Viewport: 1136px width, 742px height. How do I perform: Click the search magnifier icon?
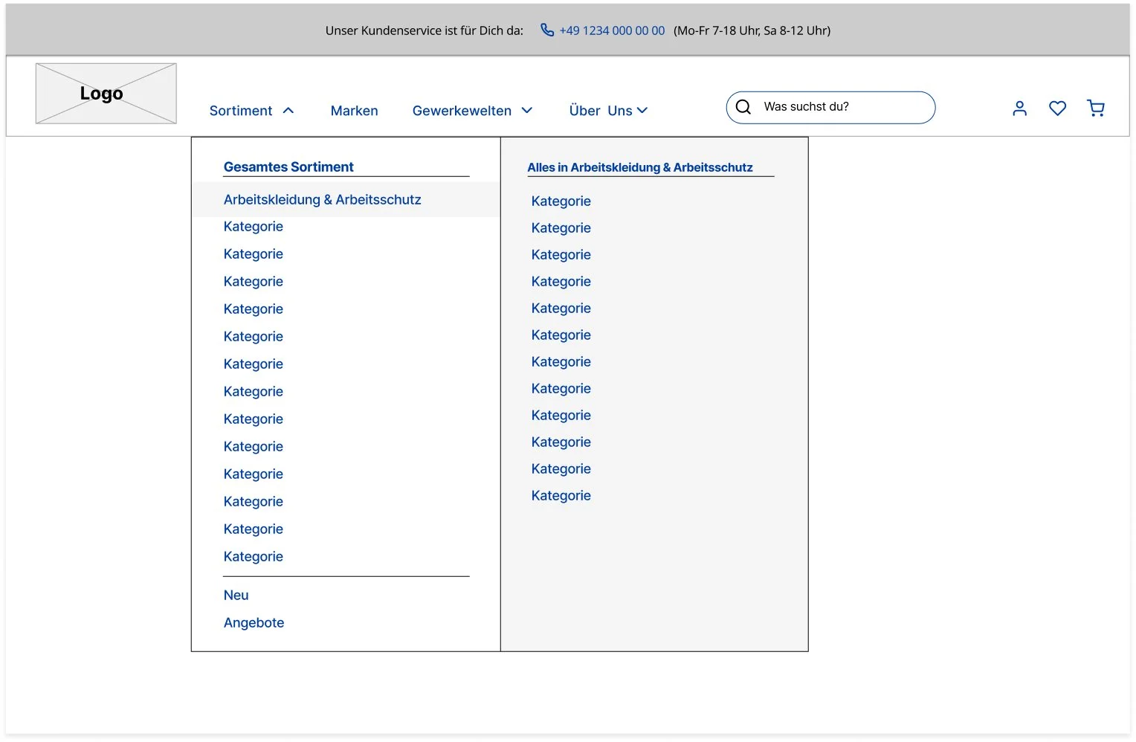pyautogui.click(x=743, y=107)
